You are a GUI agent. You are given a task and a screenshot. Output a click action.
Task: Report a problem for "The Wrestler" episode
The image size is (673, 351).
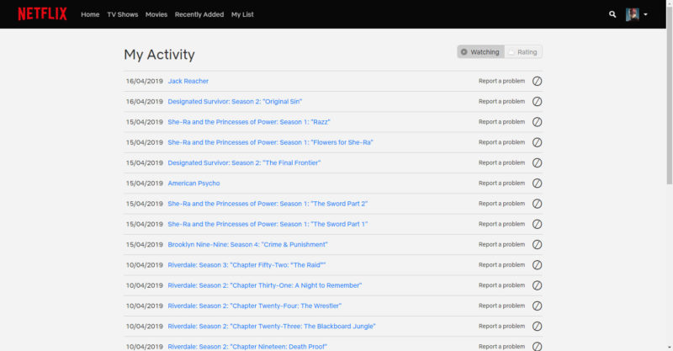point(501,306)
